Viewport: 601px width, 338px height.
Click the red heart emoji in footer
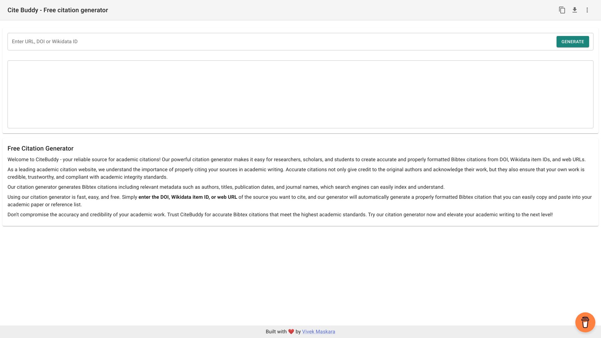(291, 332)
